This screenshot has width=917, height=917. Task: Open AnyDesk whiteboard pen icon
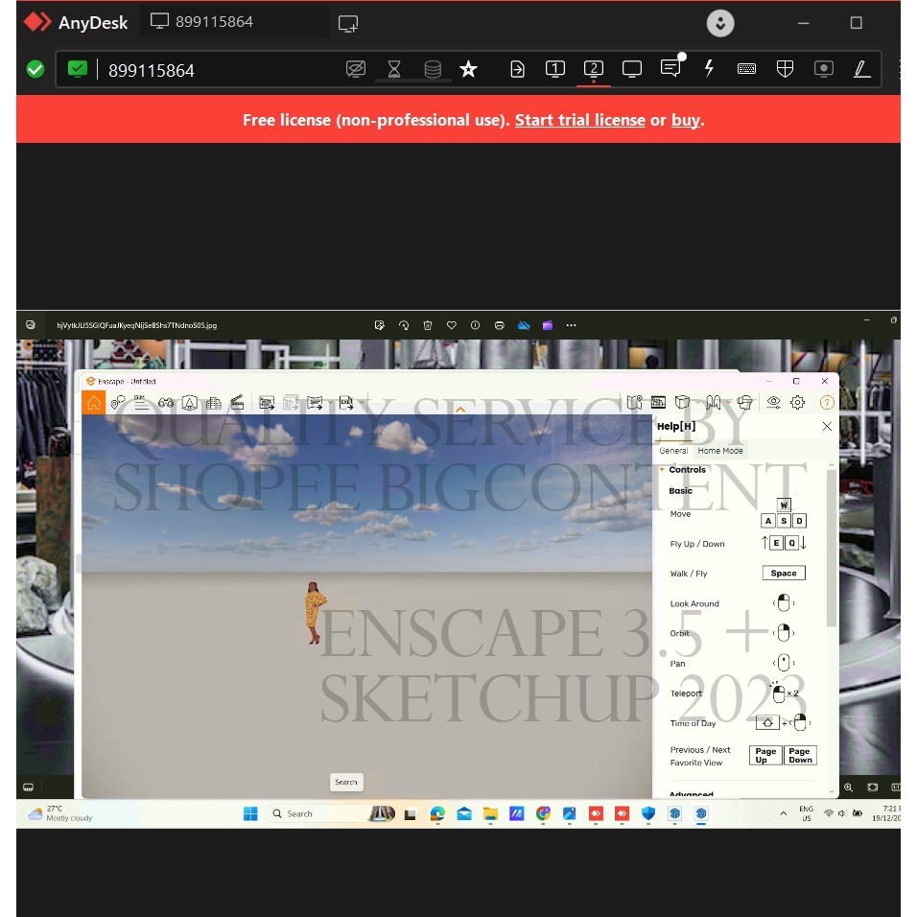point(861,69)
